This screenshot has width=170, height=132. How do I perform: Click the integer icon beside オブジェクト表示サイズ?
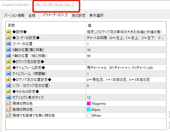pos(9,98)
